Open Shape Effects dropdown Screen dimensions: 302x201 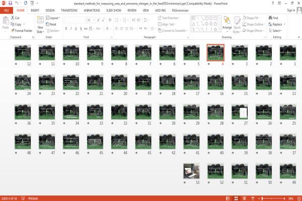[254, 31]
